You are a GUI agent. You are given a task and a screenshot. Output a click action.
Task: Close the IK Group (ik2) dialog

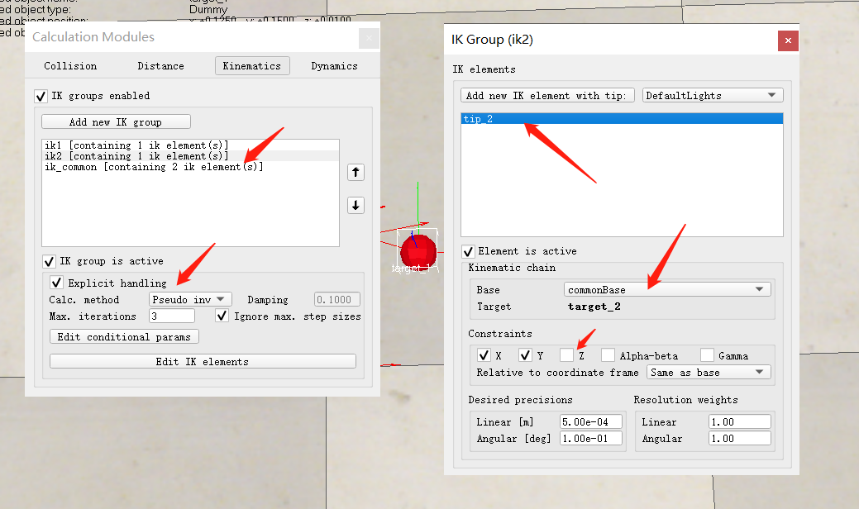[788, 40]
